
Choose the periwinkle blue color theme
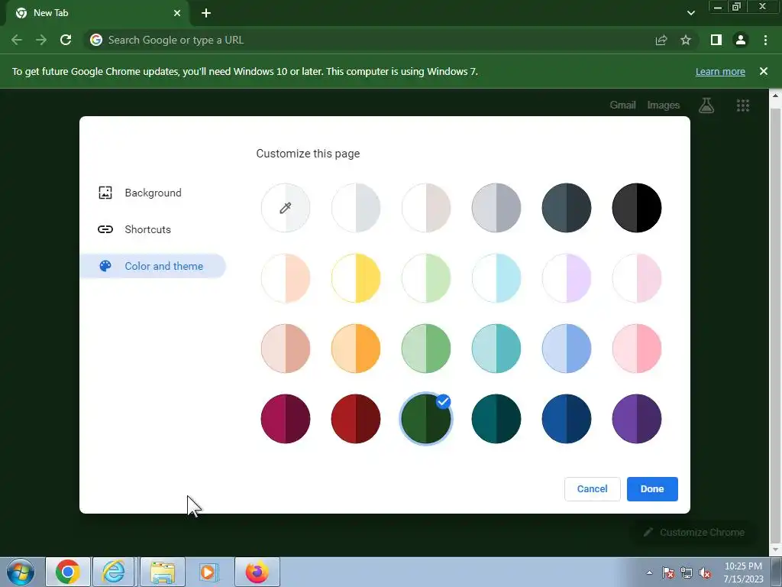[567, 349]
